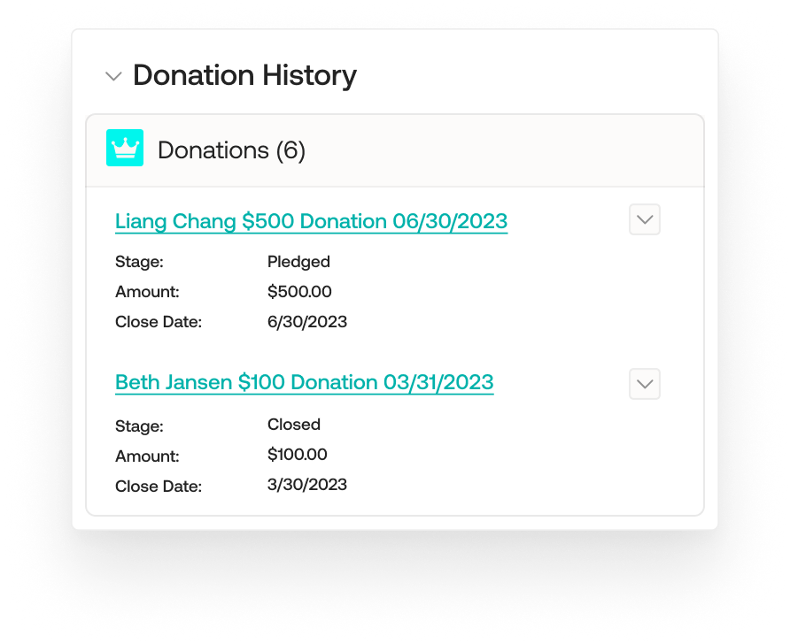Click Amount label on Beth Jansen donation
The width and height of the screenshot is (790, 644).
[147, 456]
